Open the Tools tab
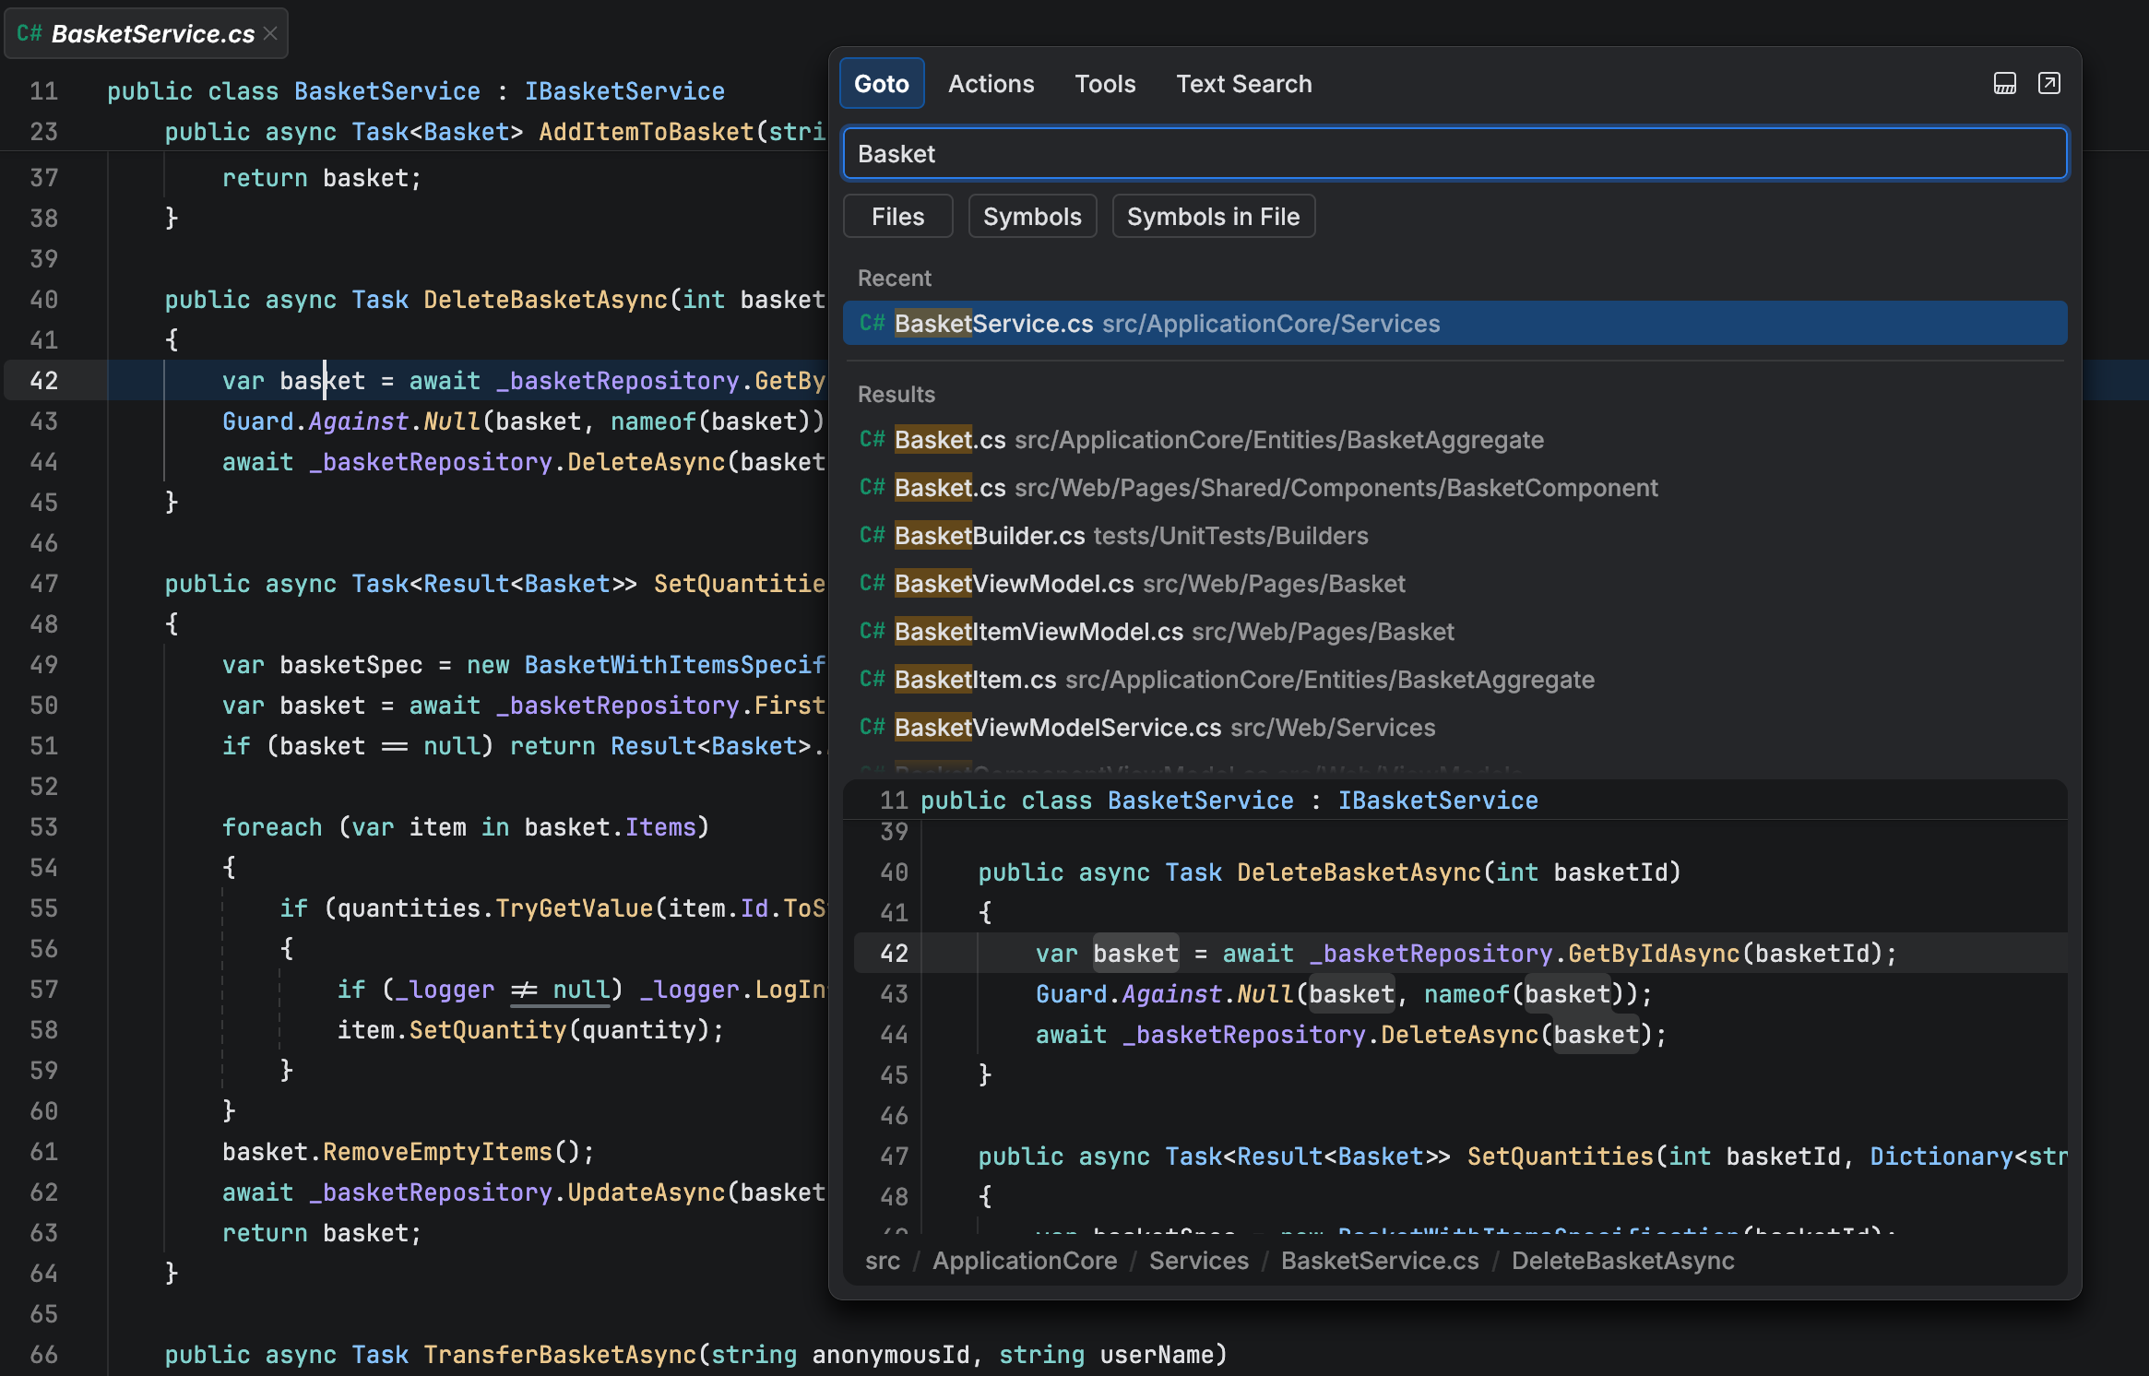The height and width of the screenshot is (1376, 2149). point(1104,84)
